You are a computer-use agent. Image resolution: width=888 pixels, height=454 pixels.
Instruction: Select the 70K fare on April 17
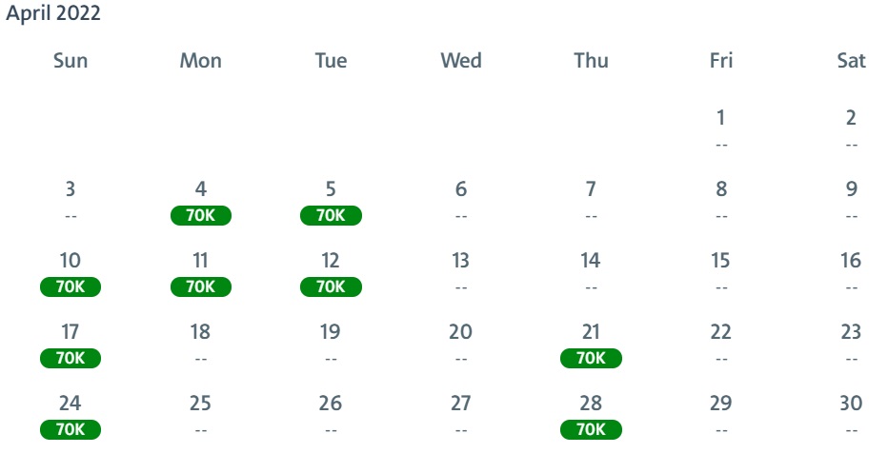(71, 358)
